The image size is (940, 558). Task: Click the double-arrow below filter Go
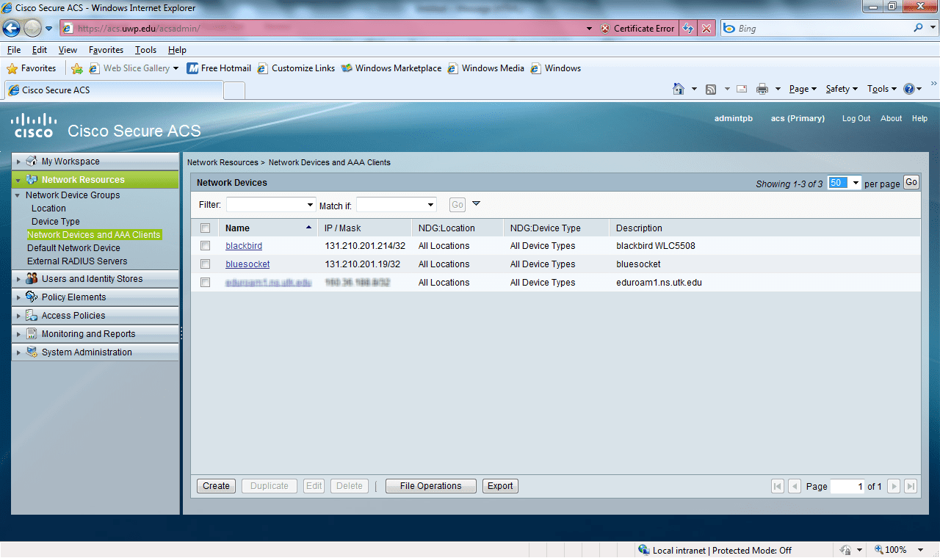(476, 204)
